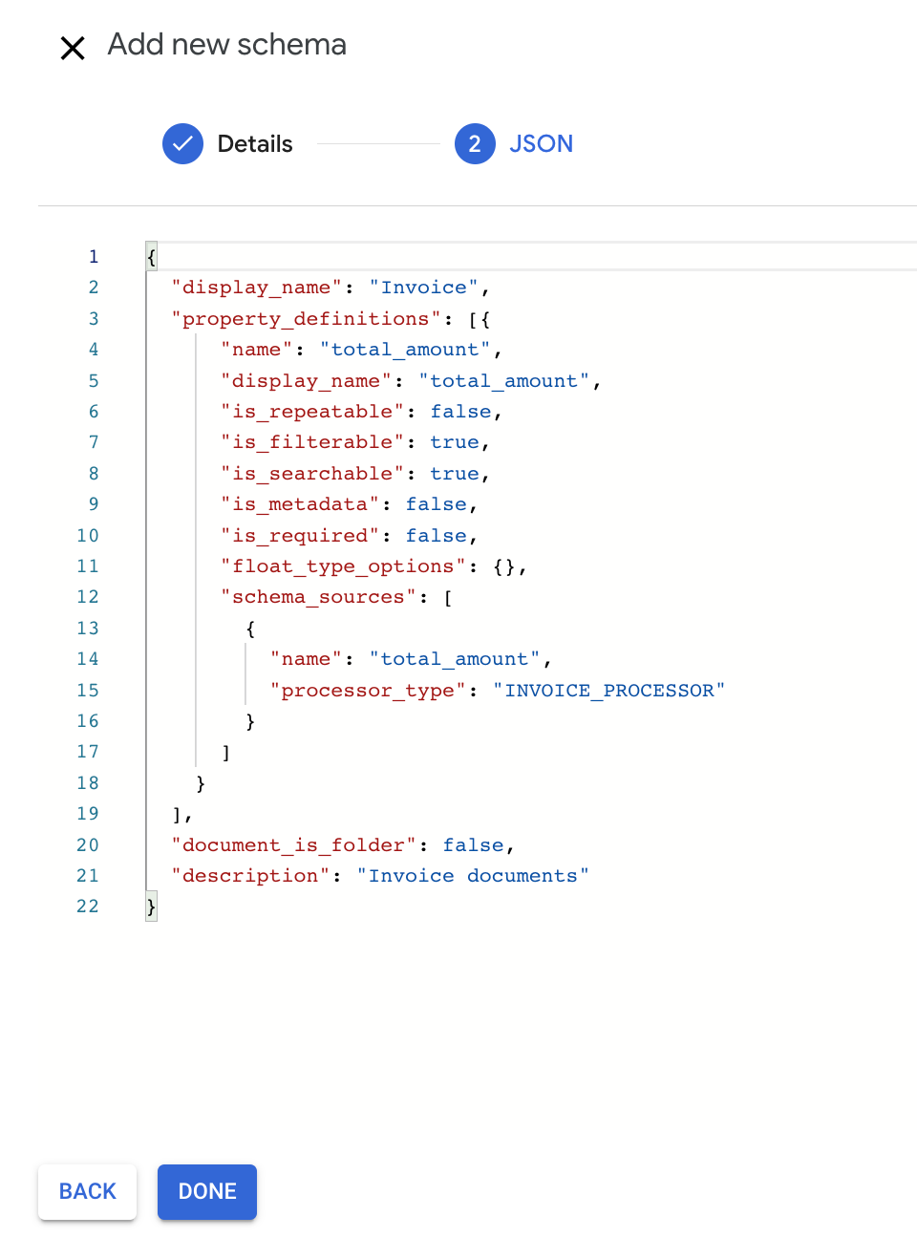This screenshot has width=917, height=1259.
Task: Go to the Details step label
Action: (x=254, y=144)
